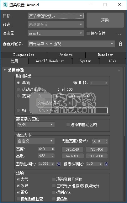The height and width of the screenshot is (203, 127).
Task: Open the target mode dropdown
Action: 56,16
